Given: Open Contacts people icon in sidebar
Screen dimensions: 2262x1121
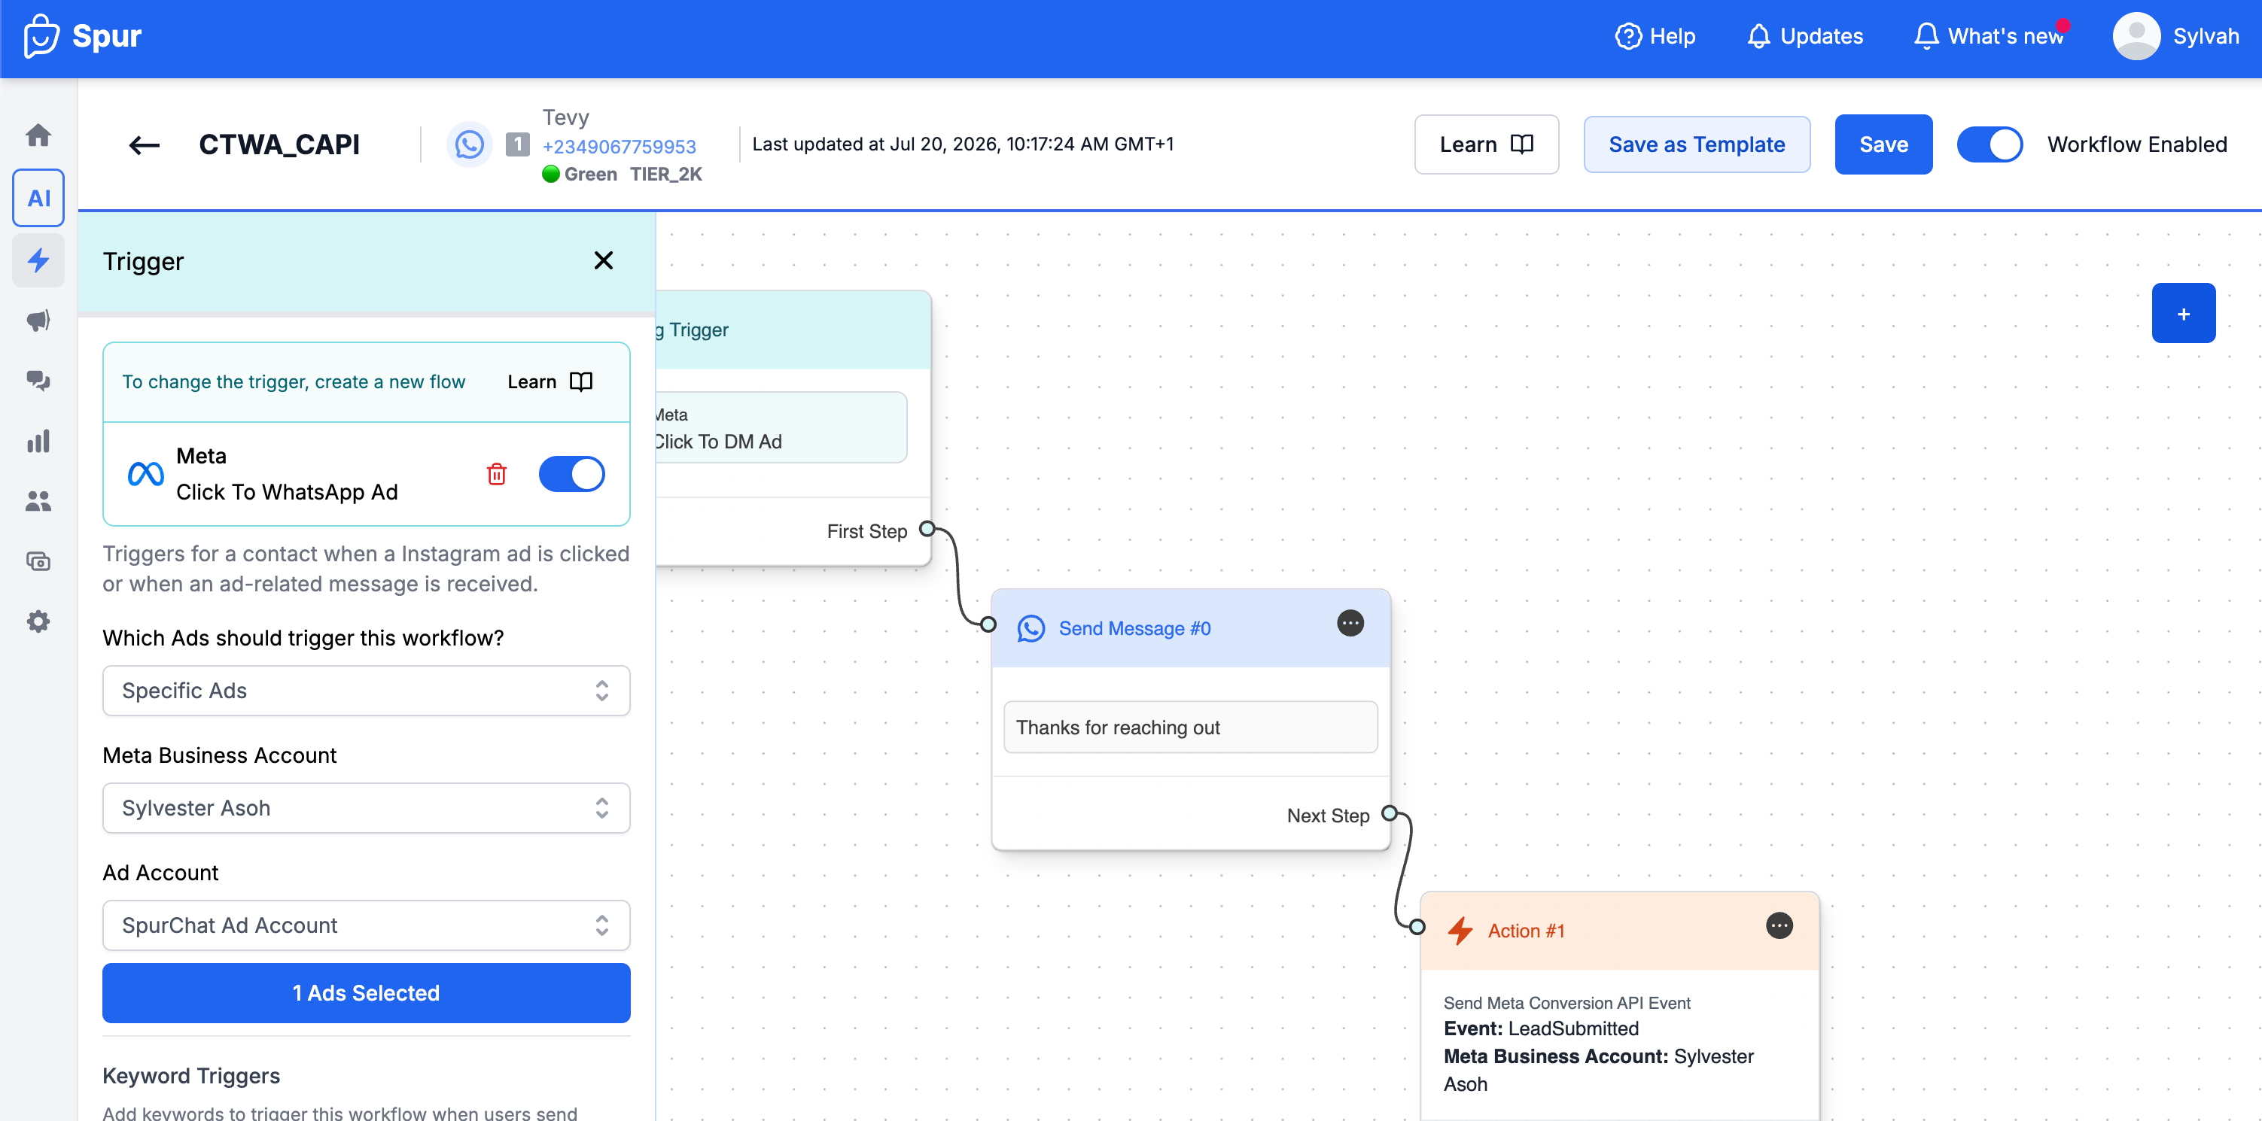Looking at the screenshot, I should coord(38,501).
